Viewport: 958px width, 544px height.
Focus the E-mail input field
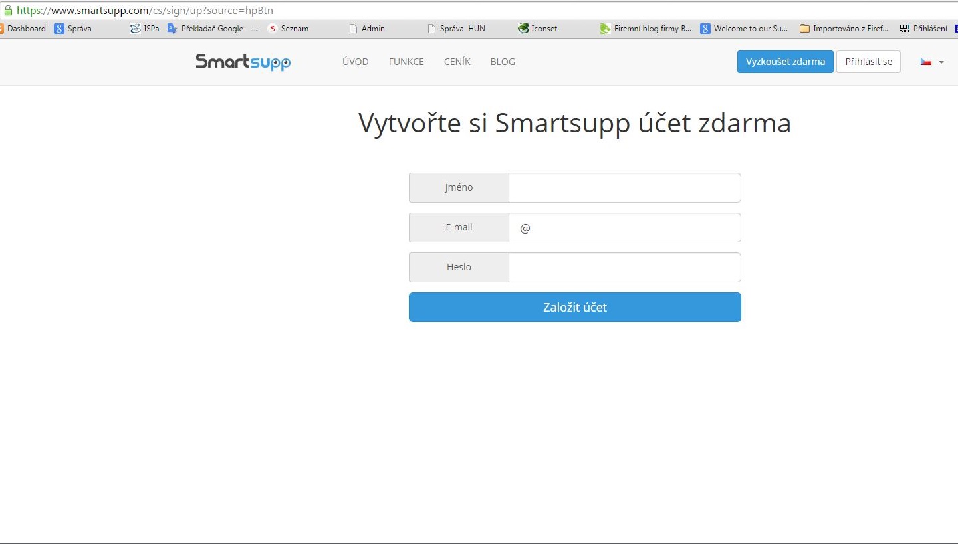pos(625,227)
